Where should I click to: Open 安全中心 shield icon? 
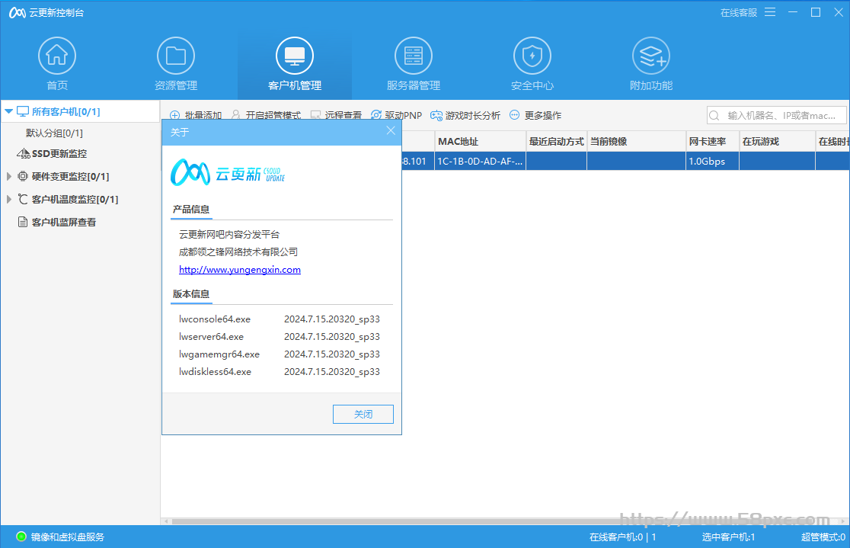(532, 56)
